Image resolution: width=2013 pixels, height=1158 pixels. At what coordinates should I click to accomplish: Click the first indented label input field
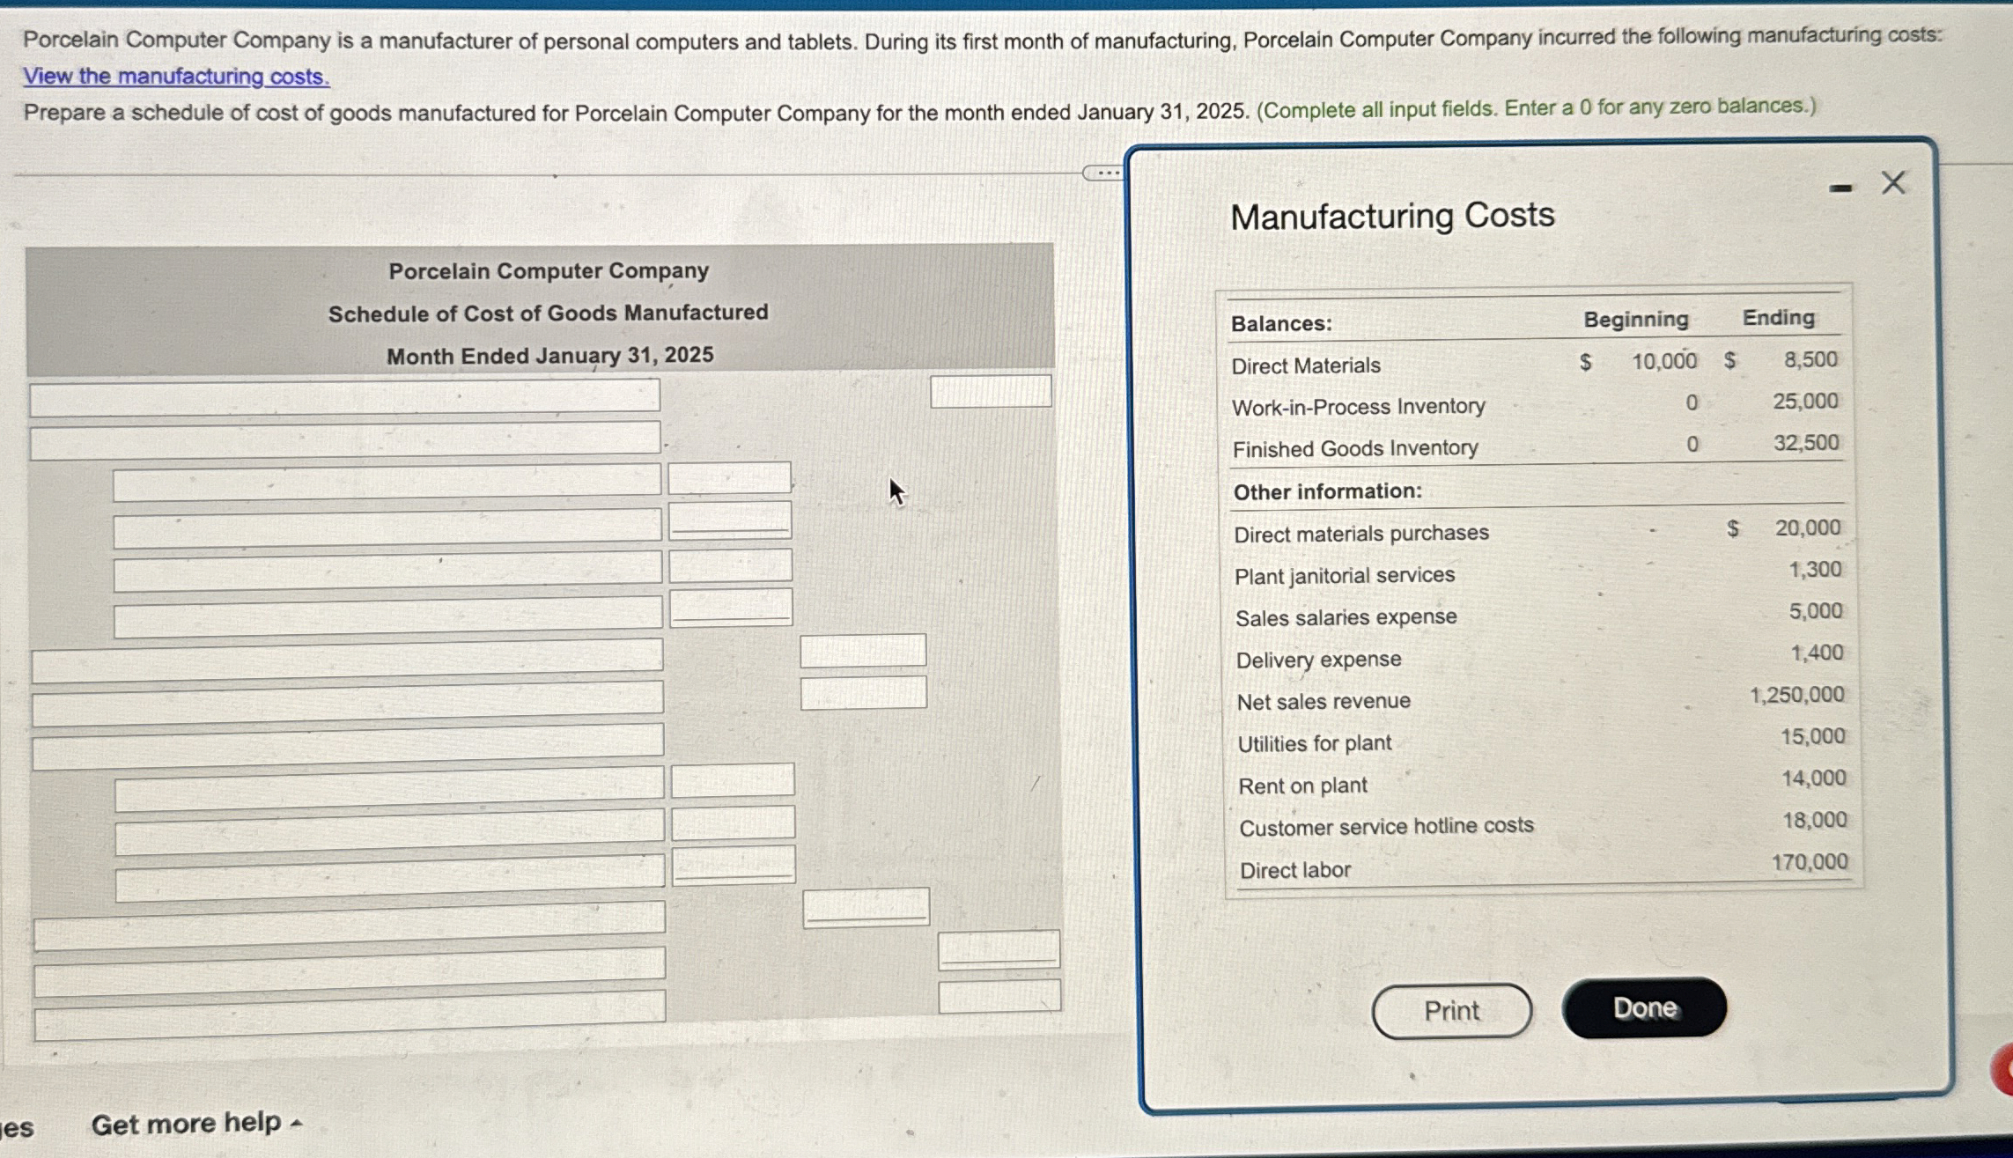pyautogui.click(x=386, y=483)
